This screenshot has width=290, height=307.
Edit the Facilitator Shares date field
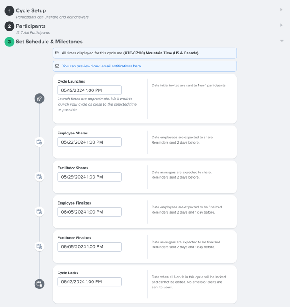[89, 177]
